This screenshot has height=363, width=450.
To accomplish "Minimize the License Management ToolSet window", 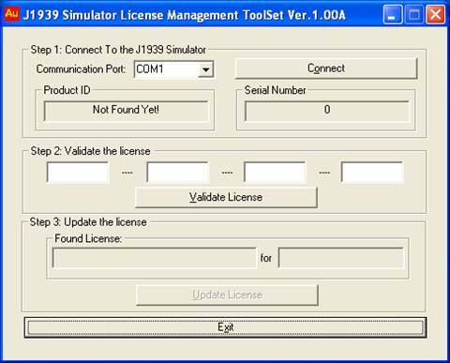I will (x=393, y=14).
